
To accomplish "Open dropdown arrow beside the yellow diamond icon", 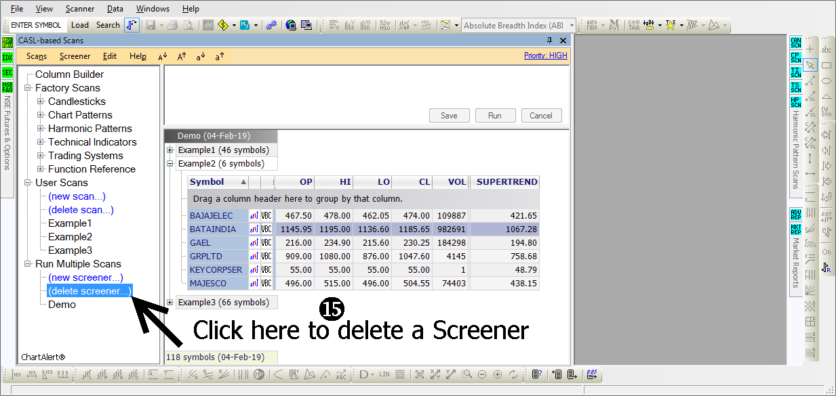I will pyautogui.click(x=234, y=26).
